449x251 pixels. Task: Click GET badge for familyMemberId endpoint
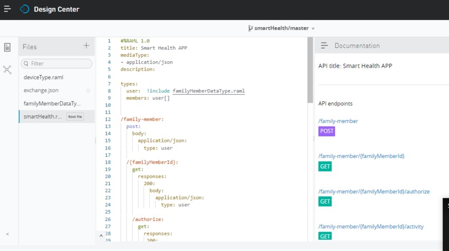pos(325,166)
